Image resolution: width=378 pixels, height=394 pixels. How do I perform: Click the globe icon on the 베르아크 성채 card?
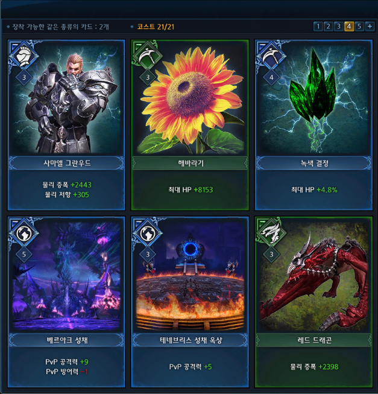[x=24, y=233]
